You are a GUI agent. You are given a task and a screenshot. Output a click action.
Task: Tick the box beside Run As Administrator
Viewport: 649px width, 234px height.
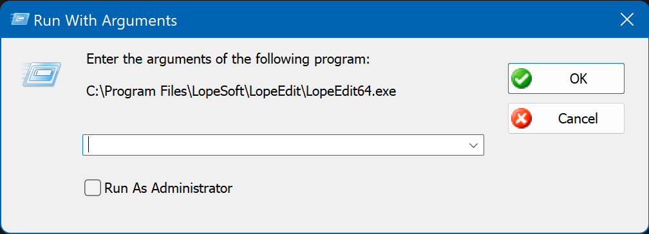(93, 188)
